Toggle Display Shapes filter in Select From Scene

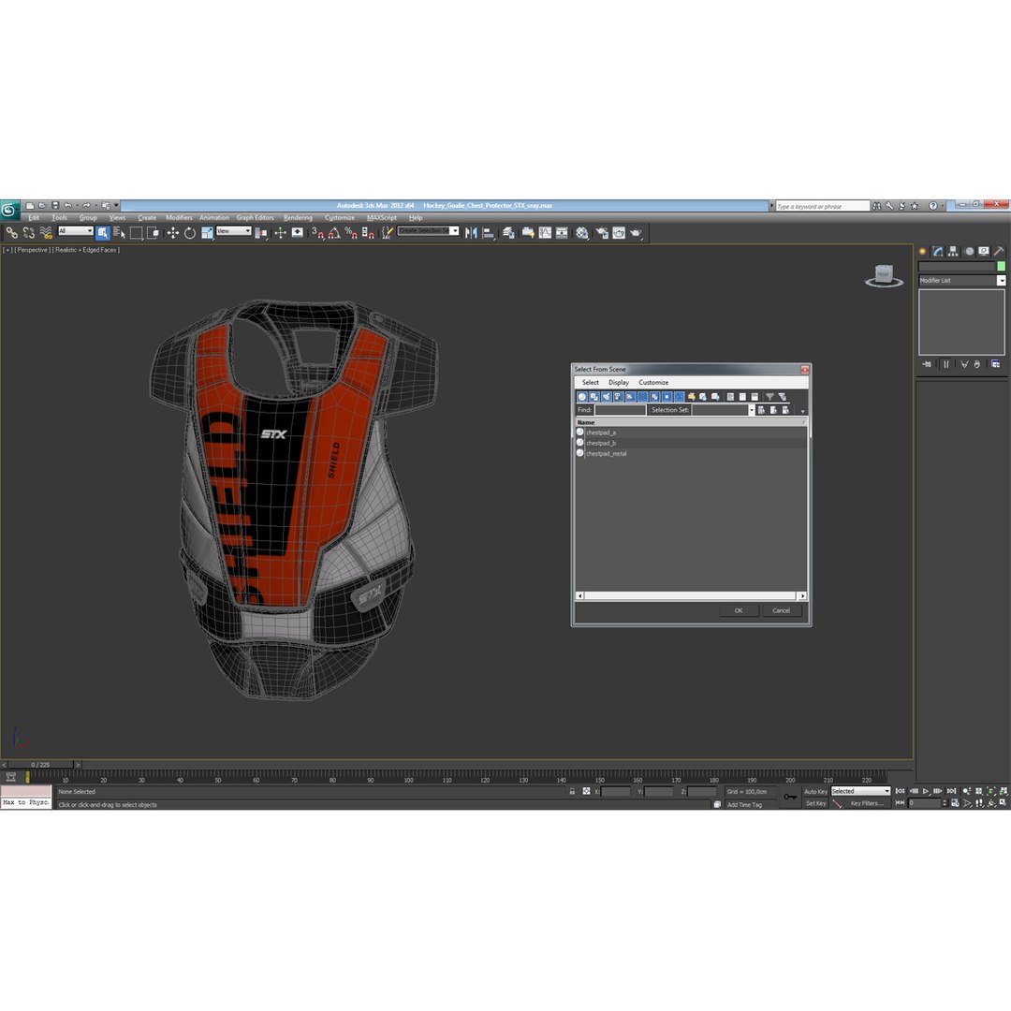pyautogui.click(x=594, y=397)
